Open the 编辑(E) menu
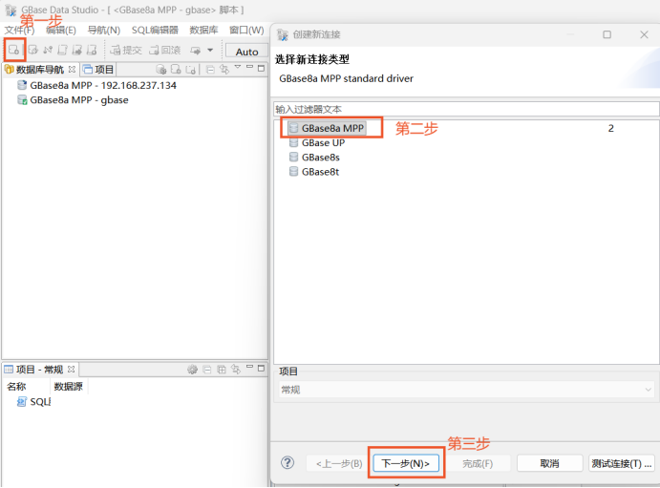This screenshot has height=488, width=660. point(61,31)
